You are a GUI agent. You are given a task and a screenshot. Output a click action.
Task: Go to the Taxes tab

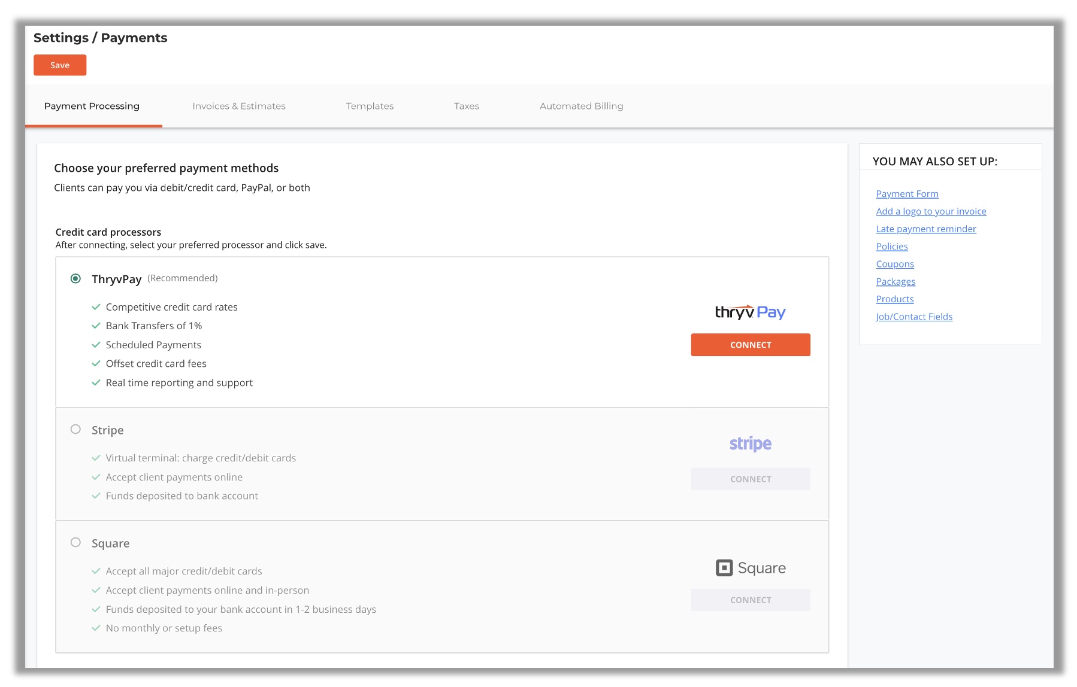[x=466, y=106]
